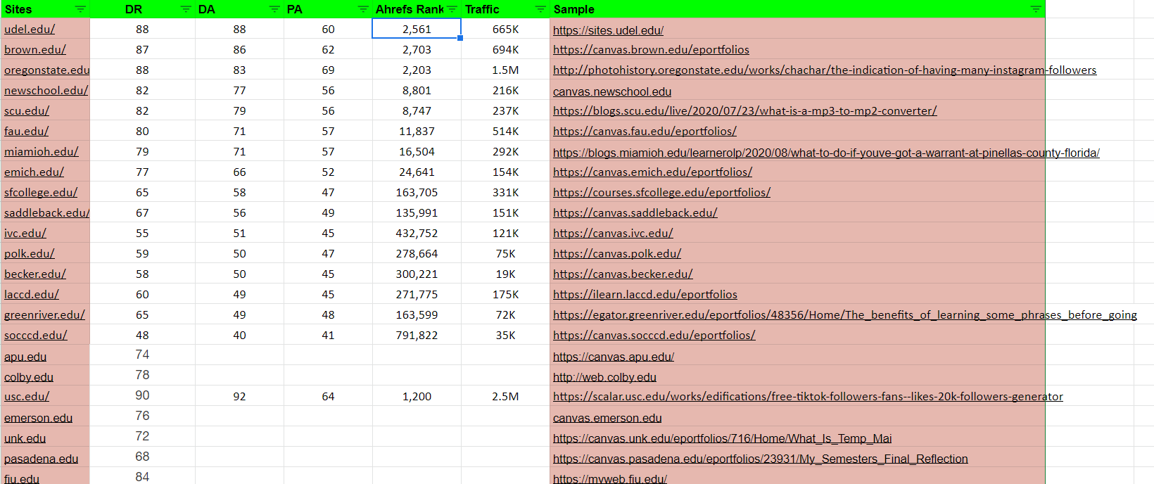This screenshot has width=1154, height=484.
Task: Open the Sites column filter
Action: click(80, 9)
